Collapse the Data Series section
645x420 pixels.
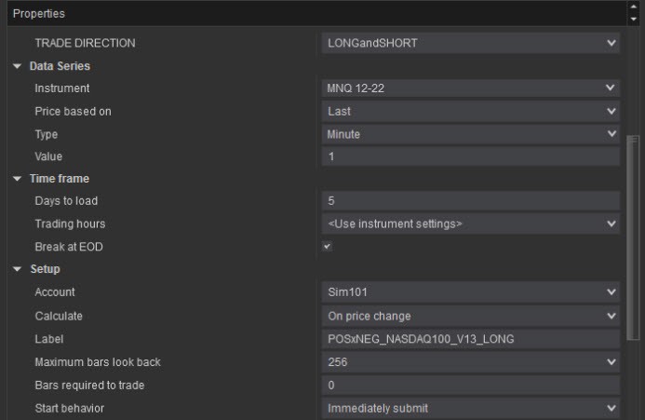coord(17,66)
